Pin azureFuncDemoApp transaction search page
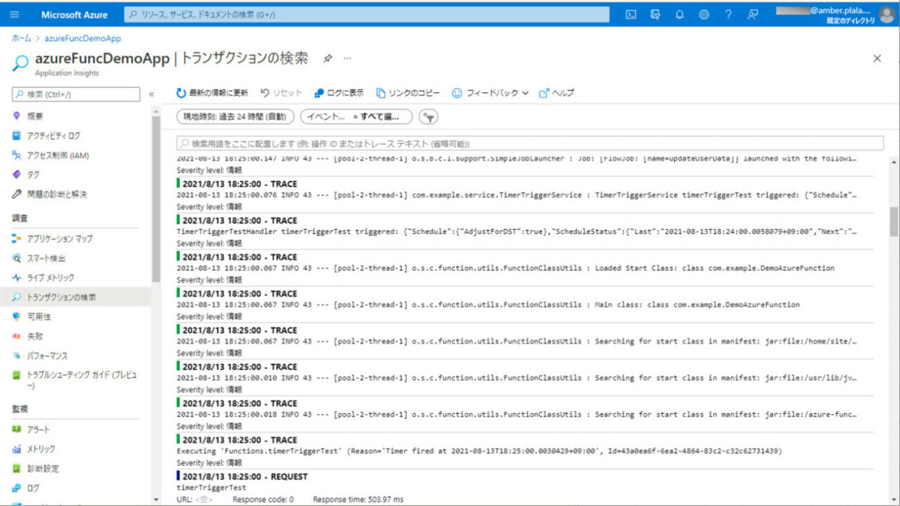The image size is (900, 506). pos(328,59)
